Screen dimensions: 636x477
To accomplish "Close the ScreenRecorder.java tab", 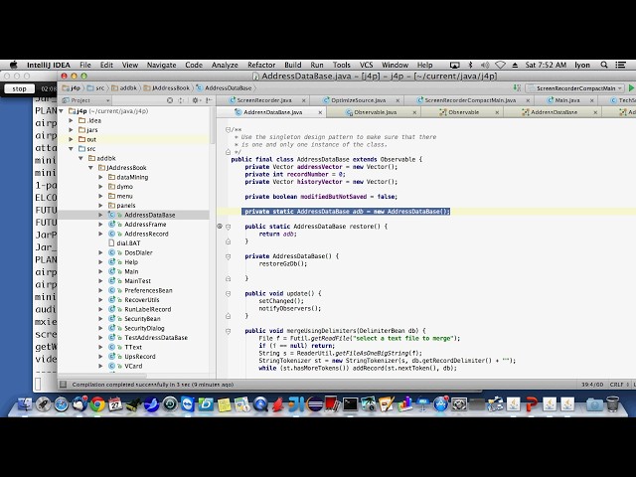I will tap(303, 100).
